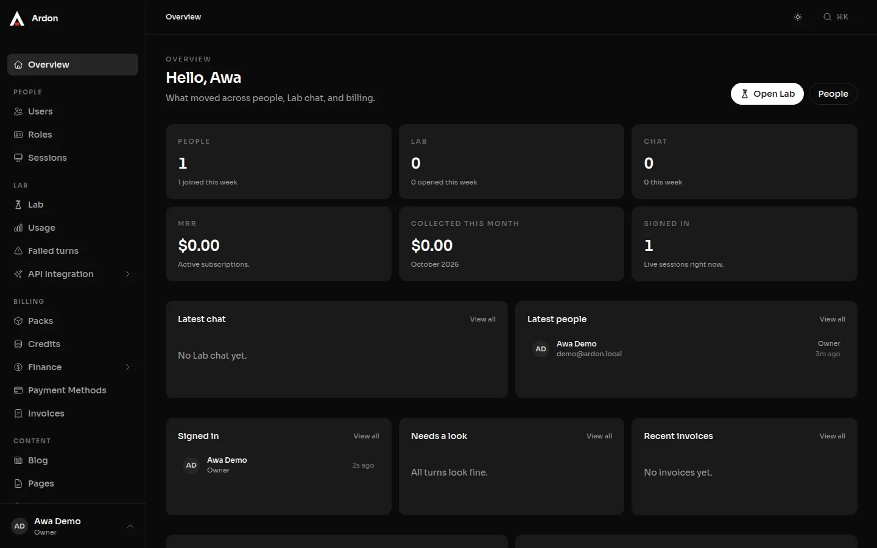Open the search ⌘K button

click(836, 17)
